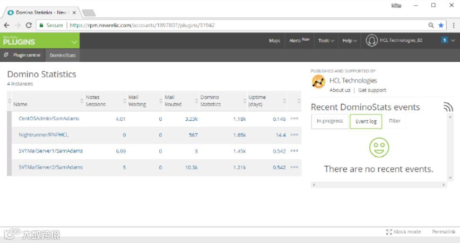Open the Get support link

coord(372,90)
